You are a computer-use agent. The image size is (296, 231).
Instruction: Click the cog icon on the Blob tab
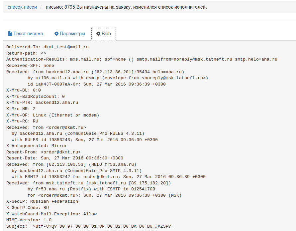click(98, 34)
